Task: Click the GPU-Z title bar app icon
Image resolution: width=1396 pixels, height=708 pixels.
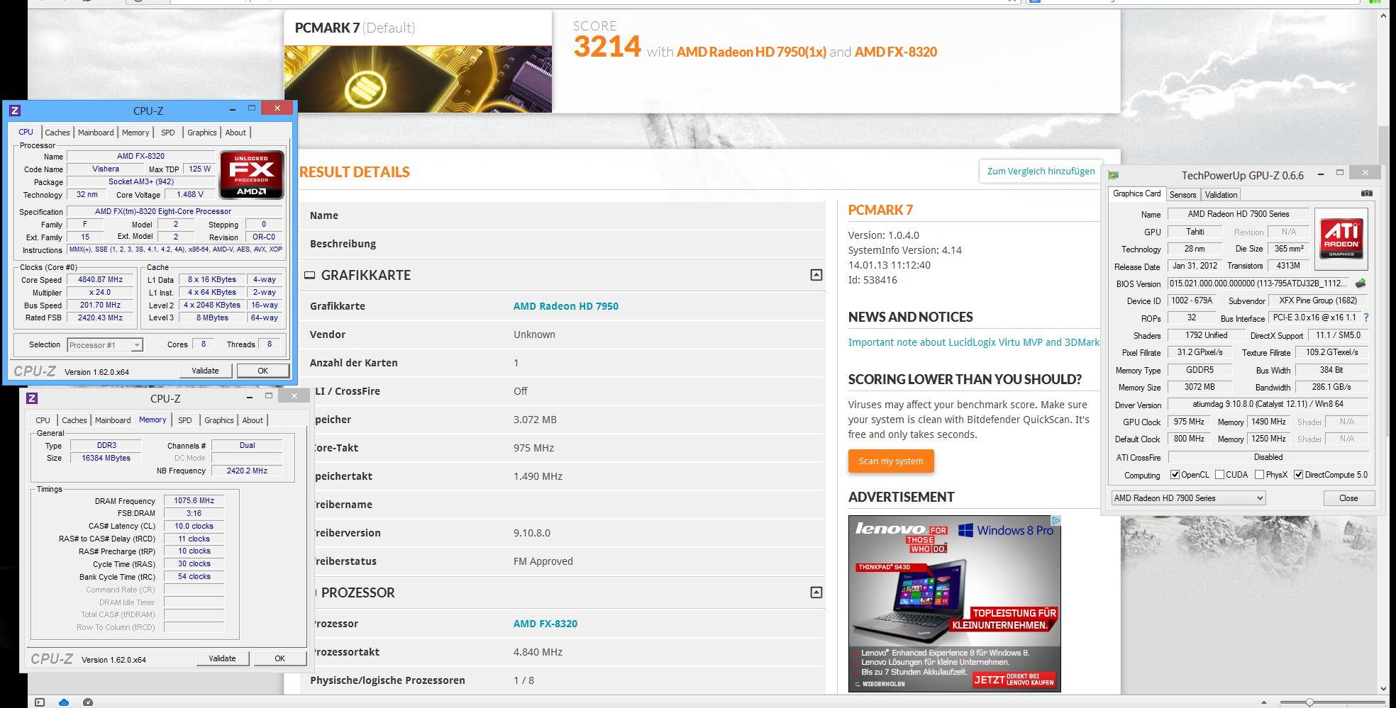Action: (1114, 175)
